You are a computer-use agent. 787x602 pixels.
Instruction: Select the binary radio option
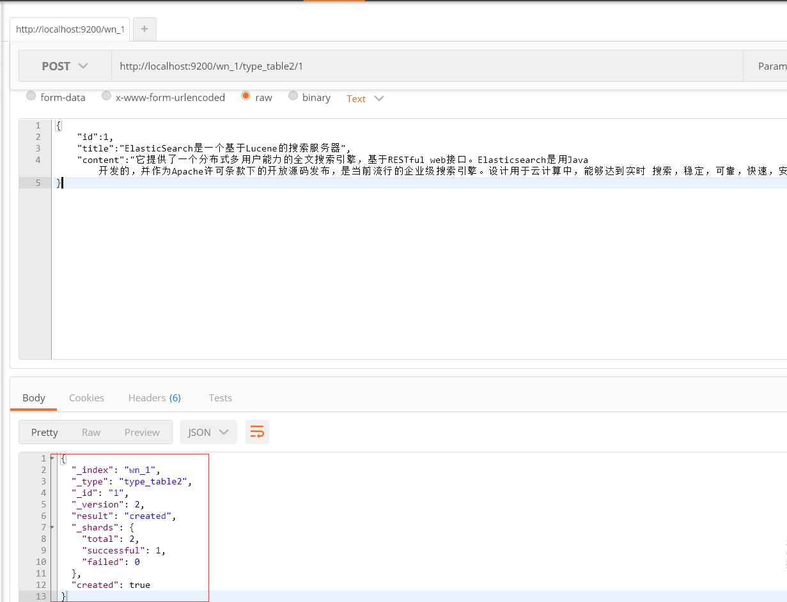tap(293, 96)
